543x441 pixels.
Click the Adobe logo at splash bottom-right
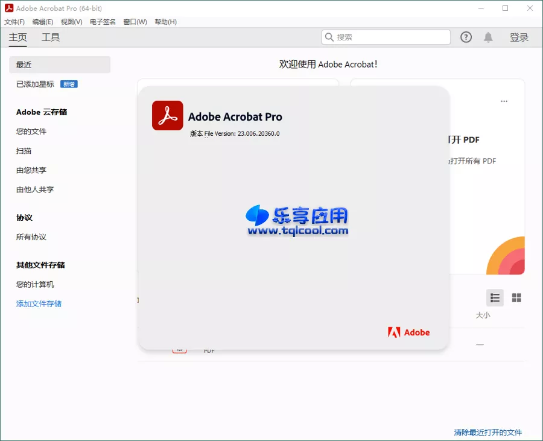click(409, 332)
